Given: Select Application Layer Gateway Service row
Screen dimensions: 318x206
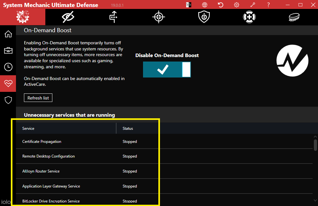Looking at the screenshot, I should tap(164, 186).
